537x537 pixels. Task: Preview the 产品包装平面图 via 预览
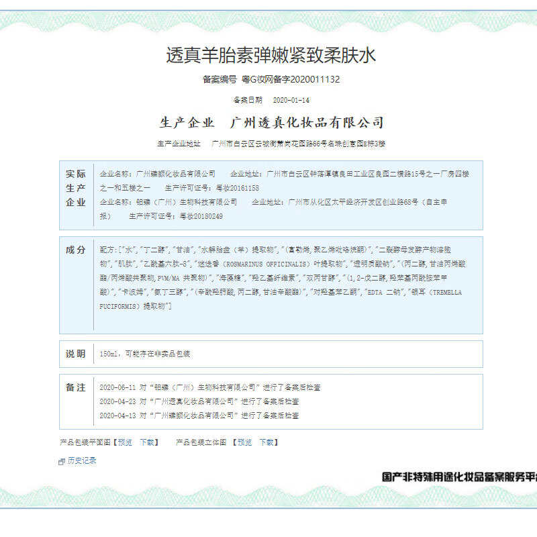pyautogui.click(x=125, y=442)
